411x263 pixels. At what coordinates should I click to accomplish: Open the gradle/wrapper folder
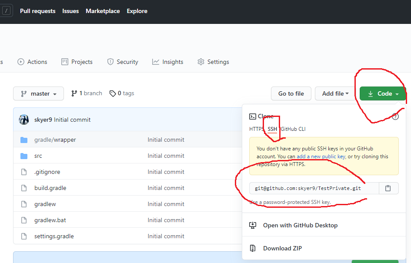click(x=55, y=140)
